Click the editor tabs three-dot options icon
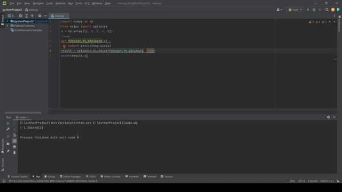342x192 pixels. pos(335,16)
